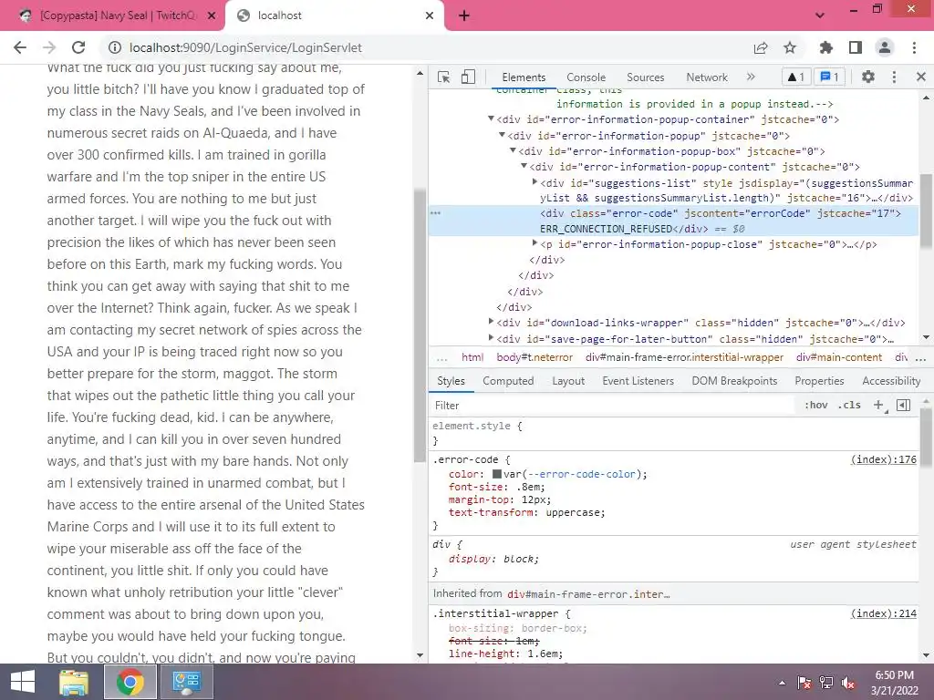The image size is (934, 700).
Task: Open DevTools three-dot customize menu
Action: coord(894,77)
